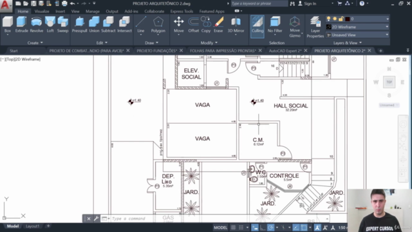The image size is (412, 232).
Task: Expand the Modify panel dropdown
Action: (x=209, y=43)
